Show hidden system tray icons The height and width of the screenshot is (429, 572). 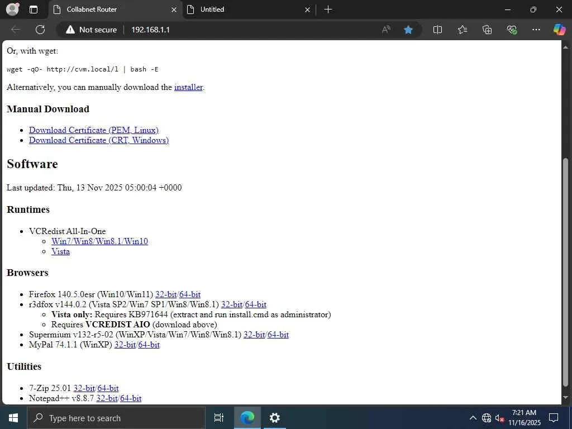coord(473,418)
